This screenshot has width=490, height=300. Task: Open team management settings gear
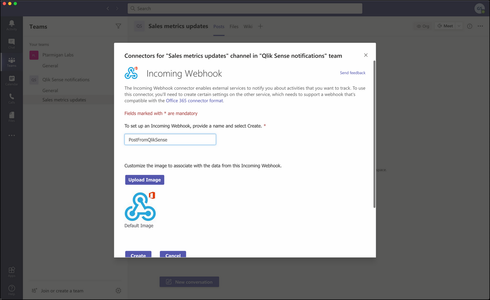click(x=118, y=291)
